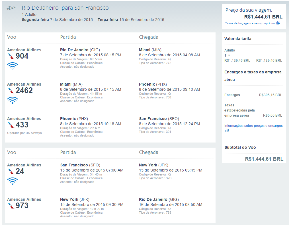
Task: Open Informações sobre preços e encargos link
Action: [253, 125]
